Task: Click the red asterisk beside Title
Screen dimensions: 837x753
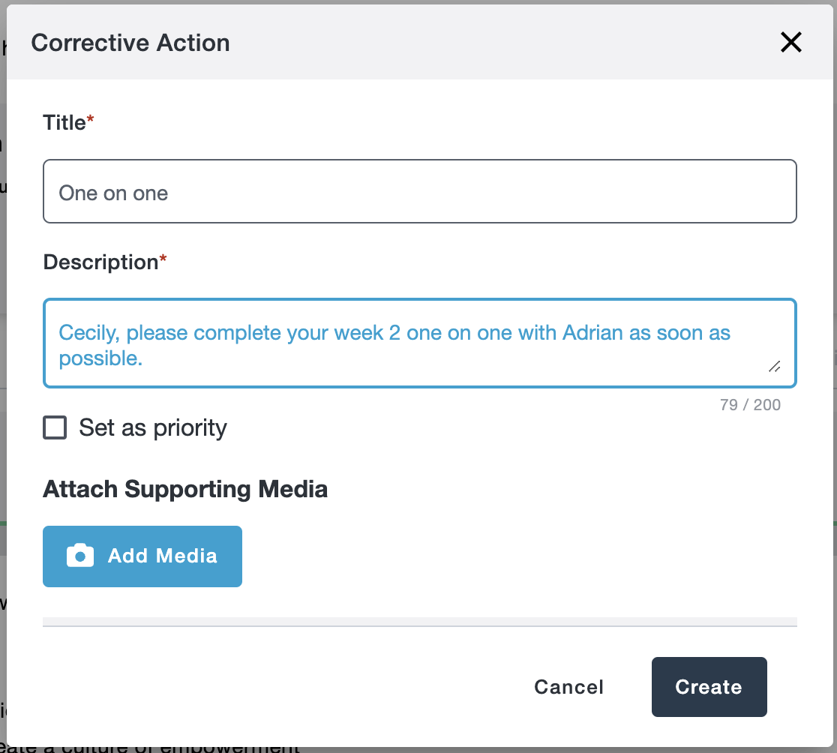Action: point(91,121)
